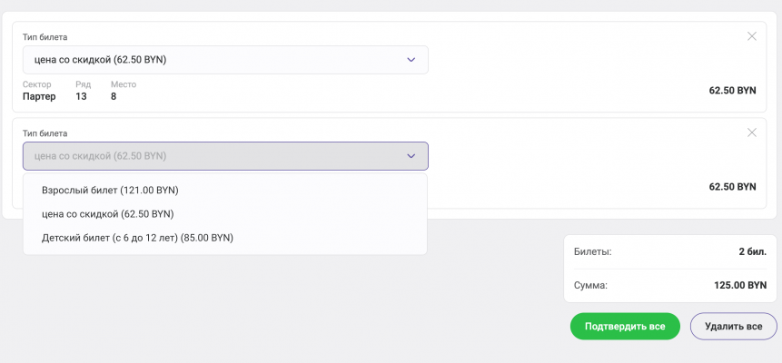Click the chevron arrow in the first ticket type dropdown
The height and width of the screenshot is (363, 782).
[x=411, y=60]
